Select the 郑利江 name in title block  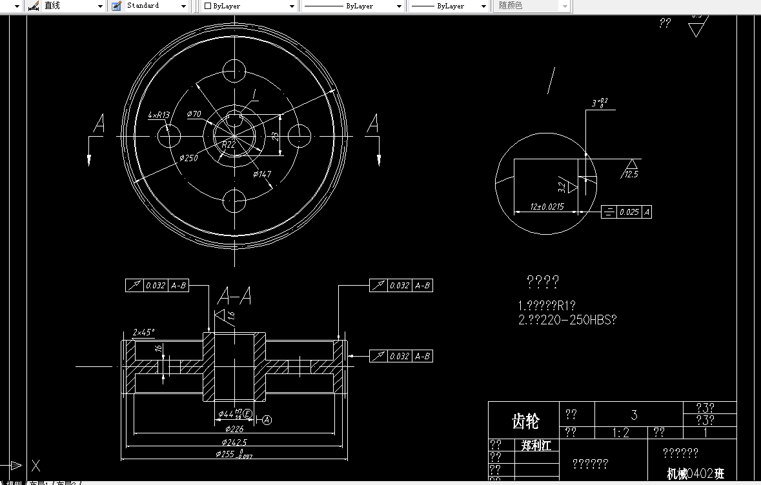[x=536, y=445]
